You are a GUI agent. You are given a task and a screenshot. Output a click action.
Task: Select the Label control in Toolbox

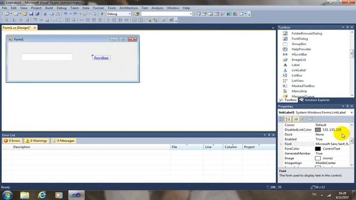pyautogui.click(x=295, y=65)
